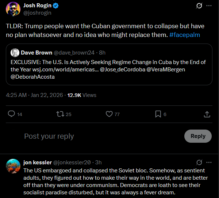Open more options on Josh Rogin's post
The height and width of the screenshot is (198, 219).
pyautogui.click(x=209, y=6)
